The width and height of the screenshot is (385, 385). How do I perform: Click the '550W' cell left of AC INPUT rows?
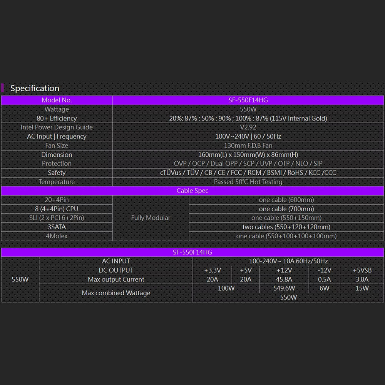click(20, 280)
